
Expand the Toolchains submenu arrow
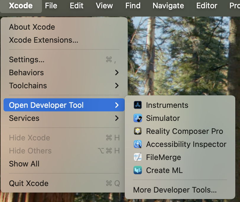[117, 86]
